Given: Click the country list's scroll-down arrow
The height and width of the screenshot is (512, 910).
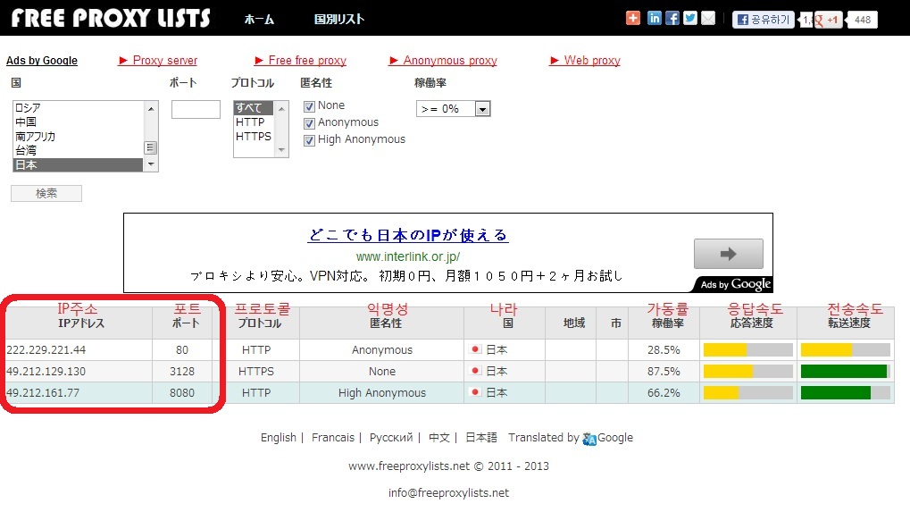Looking at the screenshot, I should (151, 165).
